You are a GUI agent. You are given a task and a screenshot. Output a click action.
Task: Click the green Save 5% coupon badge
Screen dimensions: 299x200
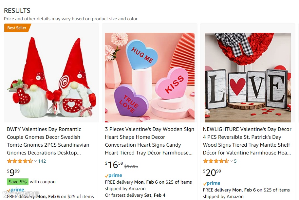pyautogui.click(x=18, y=182)
